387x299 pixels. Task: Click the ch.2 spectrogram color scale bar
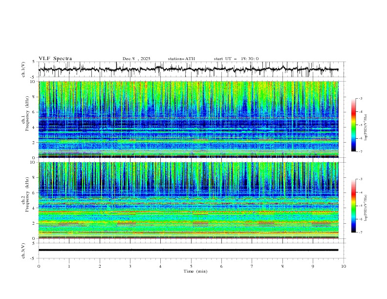click(354, 206)
